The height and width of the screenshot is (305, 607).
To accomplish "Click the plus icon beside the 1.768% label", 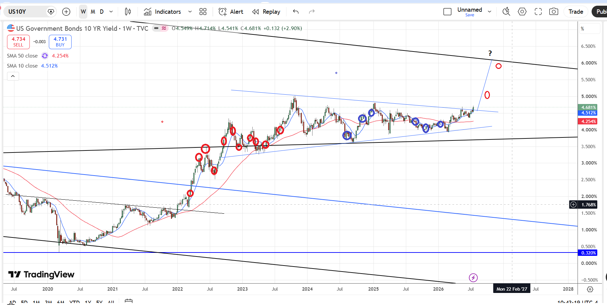I will pos(573,205).
